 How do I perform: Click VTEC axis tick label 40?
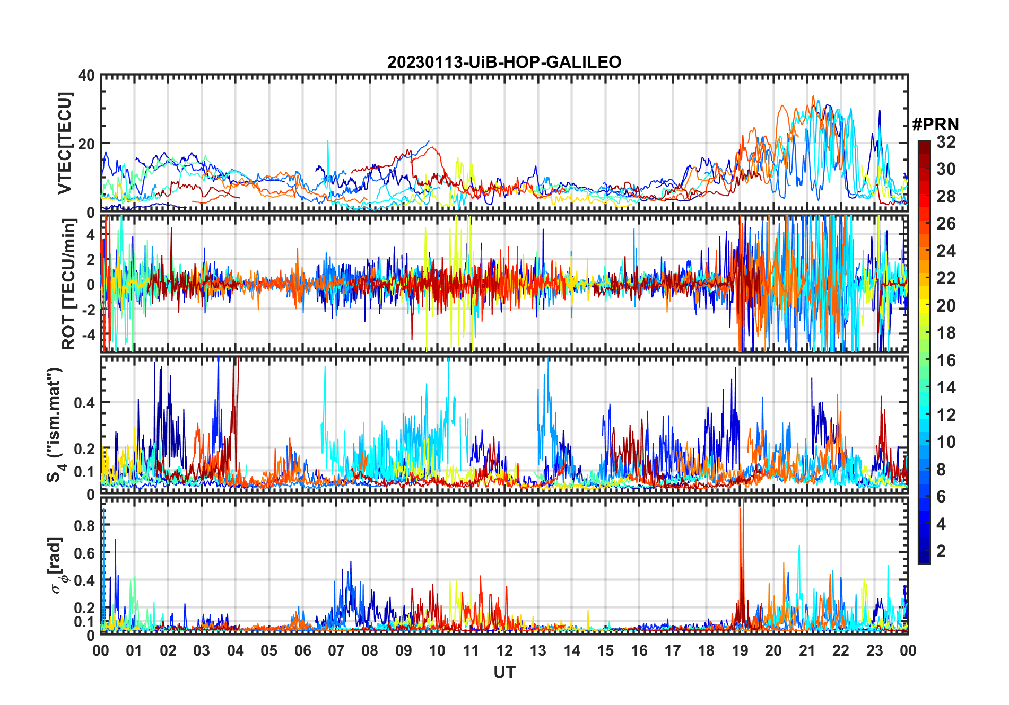tap(87, 76)
